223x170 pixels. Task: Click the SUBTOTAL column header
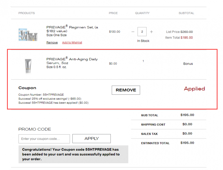(186, 13)
